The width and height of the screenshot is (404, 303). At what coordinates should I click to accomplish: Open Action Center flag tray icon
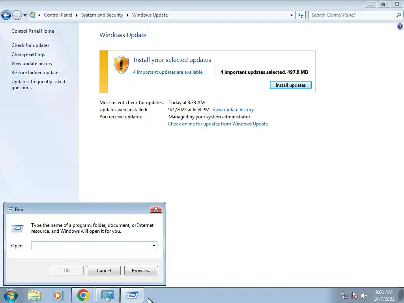(355, 296)
